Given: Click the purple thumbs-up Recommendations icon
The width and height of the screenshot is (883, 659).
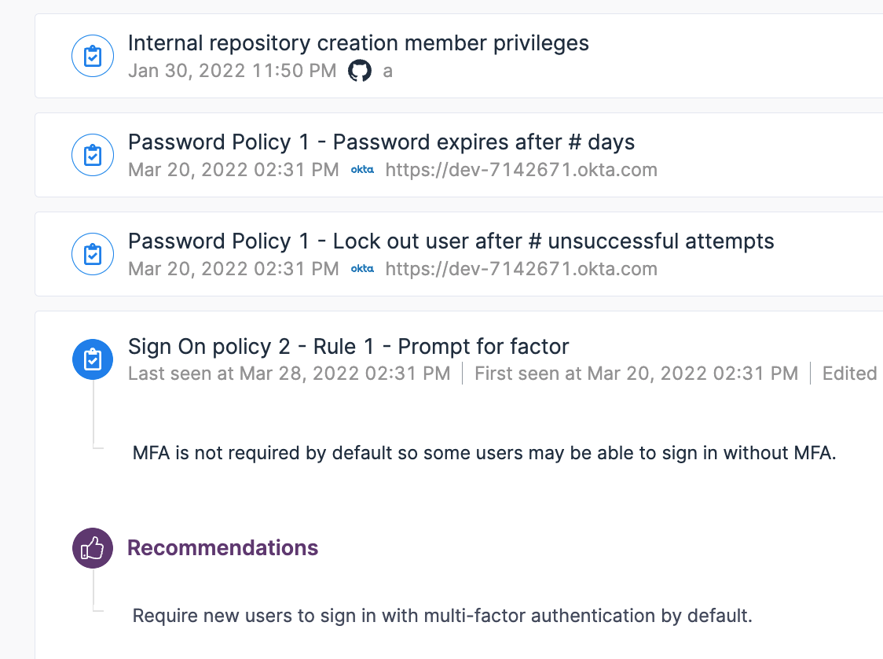Looking at the screenshot, I should click(93, 548).
